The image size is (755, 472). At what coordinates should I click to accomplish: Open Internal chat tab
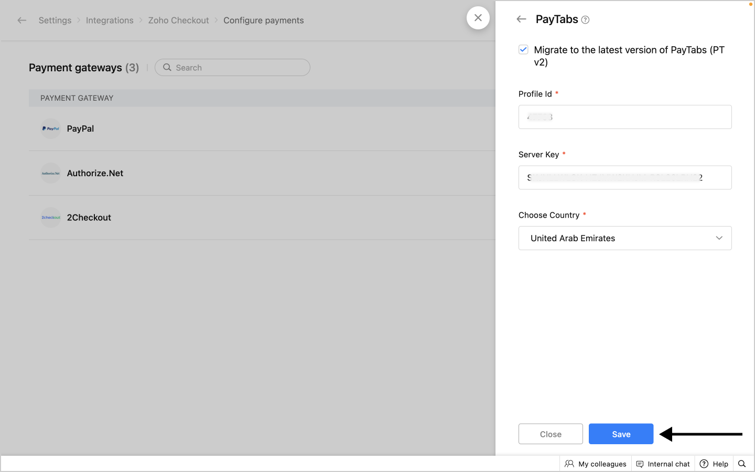pos(663,464)
